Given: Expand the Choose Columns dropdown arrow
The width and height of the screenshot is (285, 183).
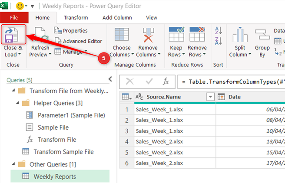Looking at the screenshot, I should pyautogui.click(x=133, y=54).
